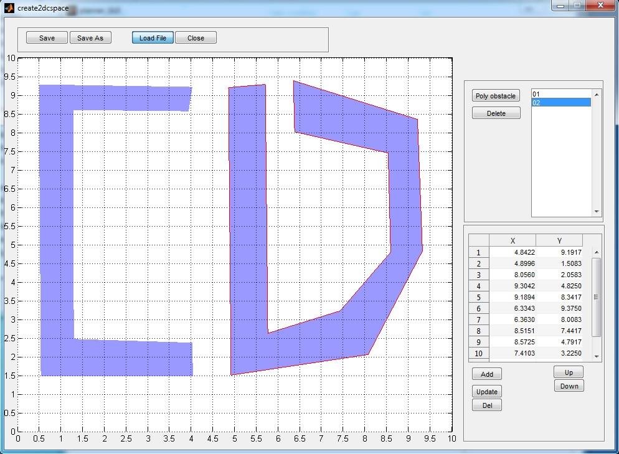
Task: Click the MATLAB logo icon in the title bar
Action: (x=10, y=9)
